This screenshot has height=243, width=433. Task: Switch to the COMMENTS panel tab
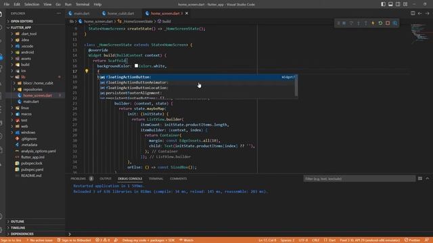click(x=178, y=178)
